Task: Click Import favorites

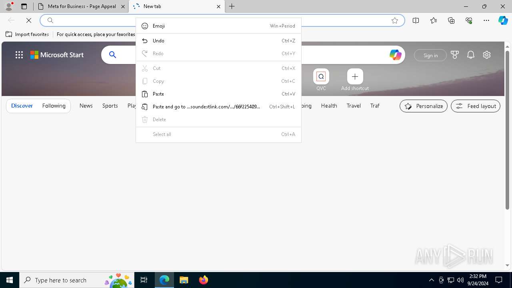Action: 27,34
